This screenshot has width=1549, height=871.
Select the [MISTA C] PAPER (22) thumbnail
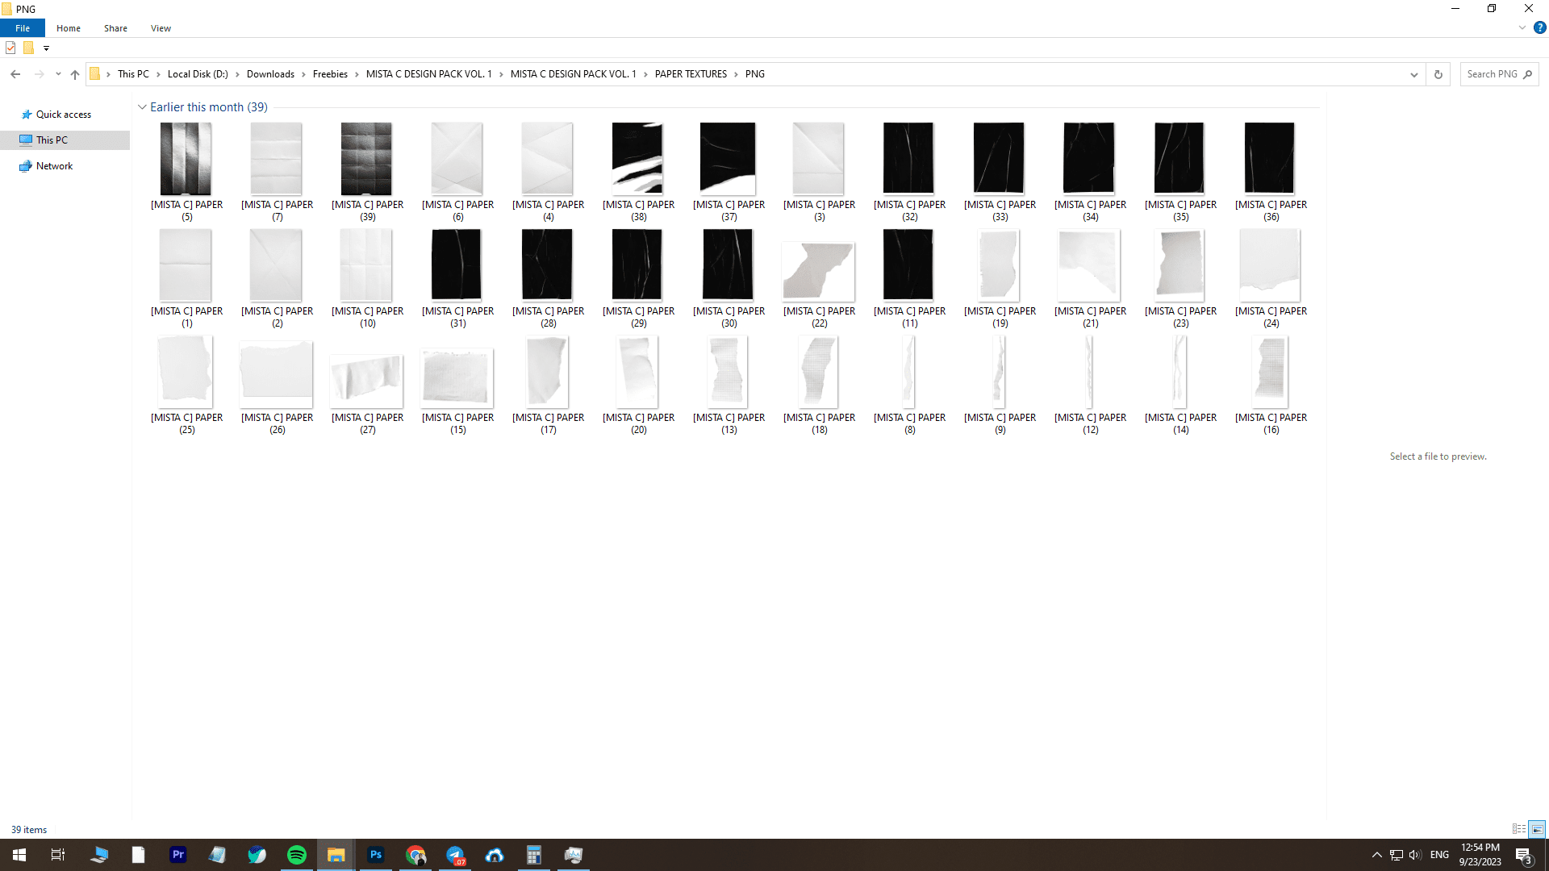[819, 271]
